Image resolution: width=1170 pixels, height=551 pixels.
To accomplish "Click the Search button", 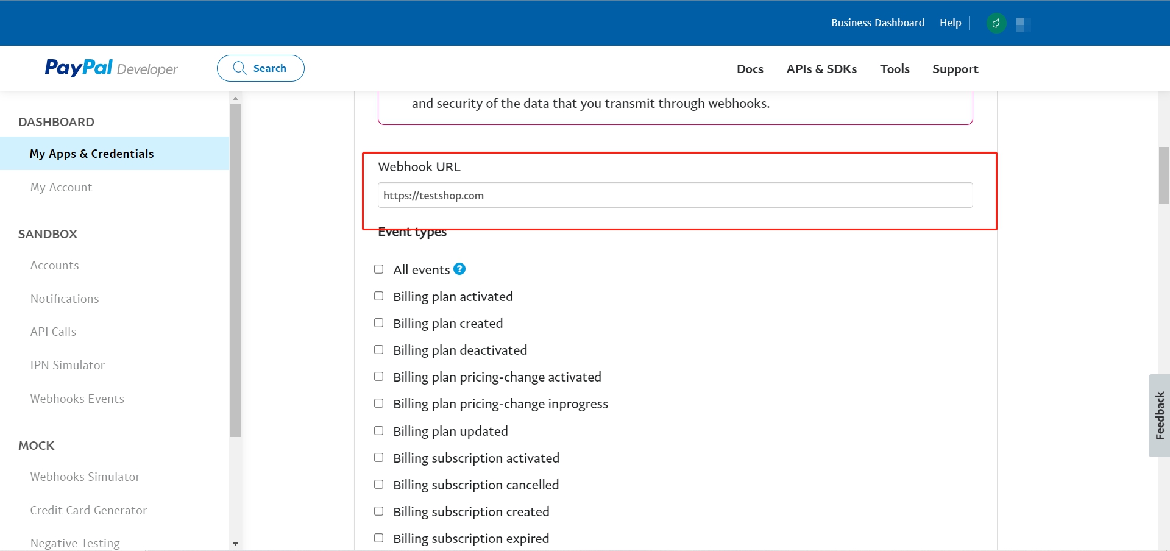I will 261,68.
